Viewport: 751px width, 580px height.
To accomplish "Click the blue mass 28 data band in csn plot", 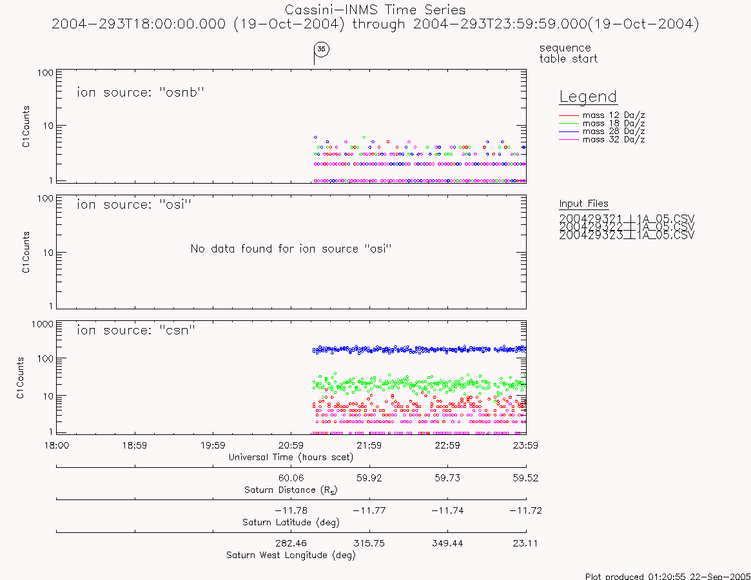I will (x=420, y=350).
